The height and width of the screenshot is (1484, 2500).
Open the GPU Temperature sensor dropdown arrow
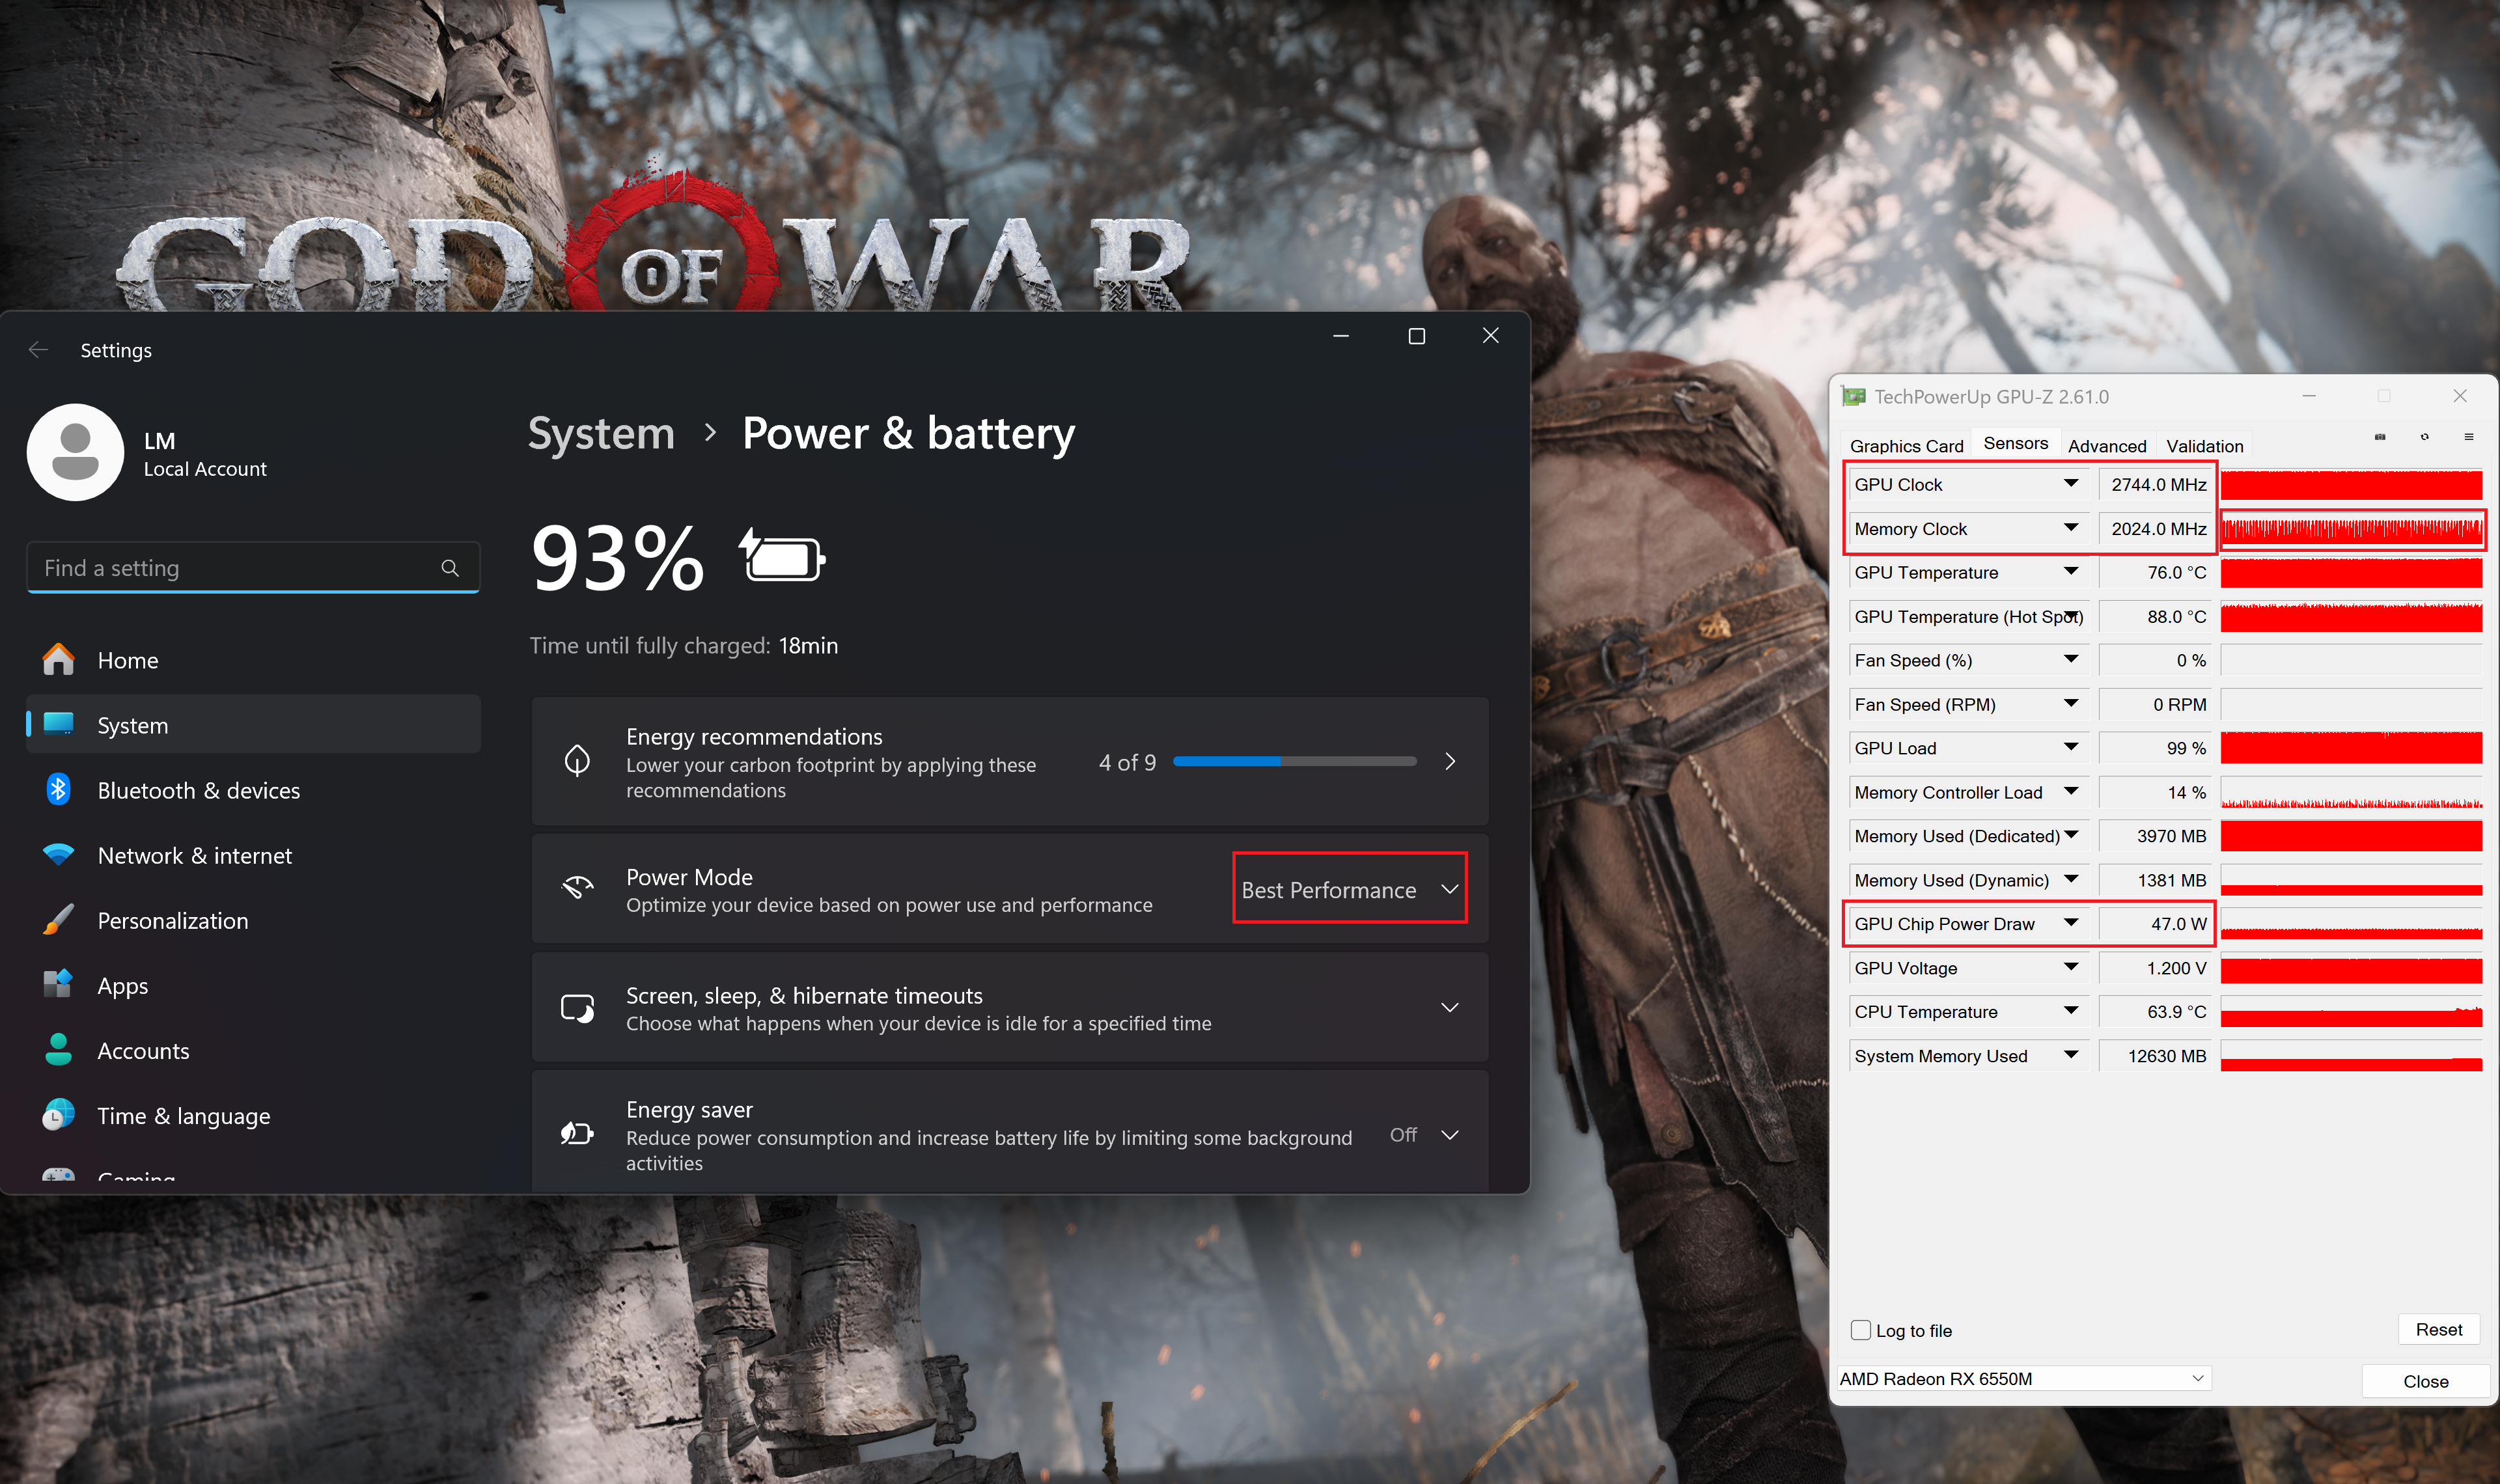2071,572
